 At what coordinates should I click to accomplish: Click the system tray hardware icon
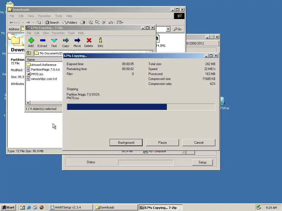259,207
